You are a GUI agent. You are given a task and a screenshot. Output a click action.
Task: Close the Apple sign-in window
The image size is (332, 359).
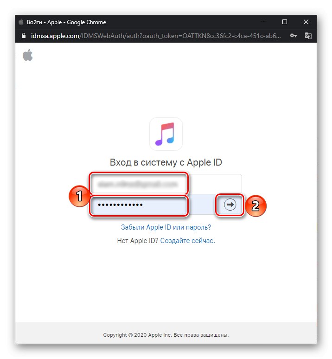point(306,22)
